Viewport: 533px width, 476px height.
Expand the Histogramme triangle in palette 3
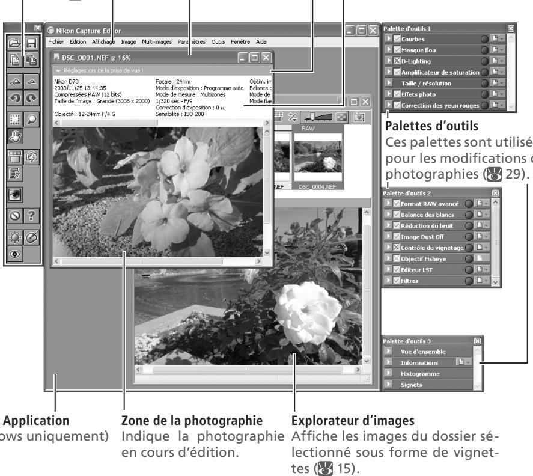388,373
